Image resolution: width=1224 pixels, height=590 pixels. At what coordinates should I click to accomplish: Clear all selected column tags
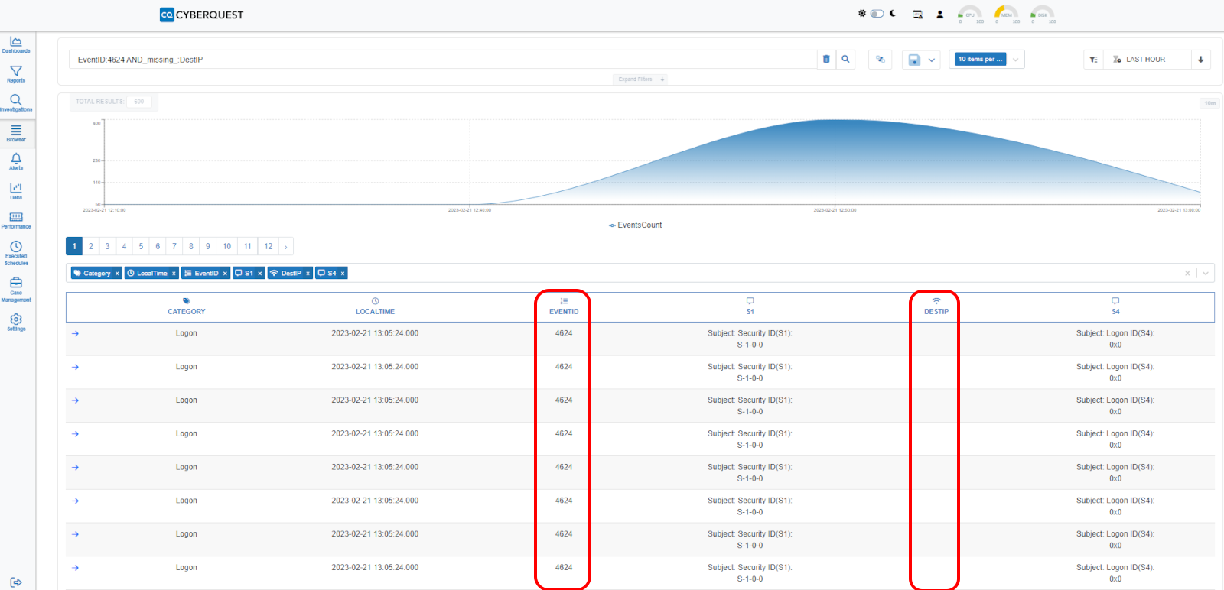coord(1187,273)
